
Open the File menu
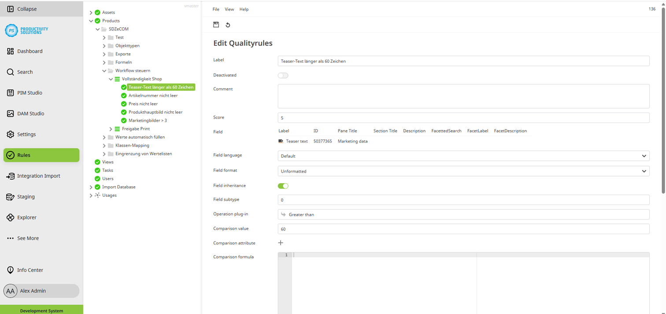pos(216,9)
